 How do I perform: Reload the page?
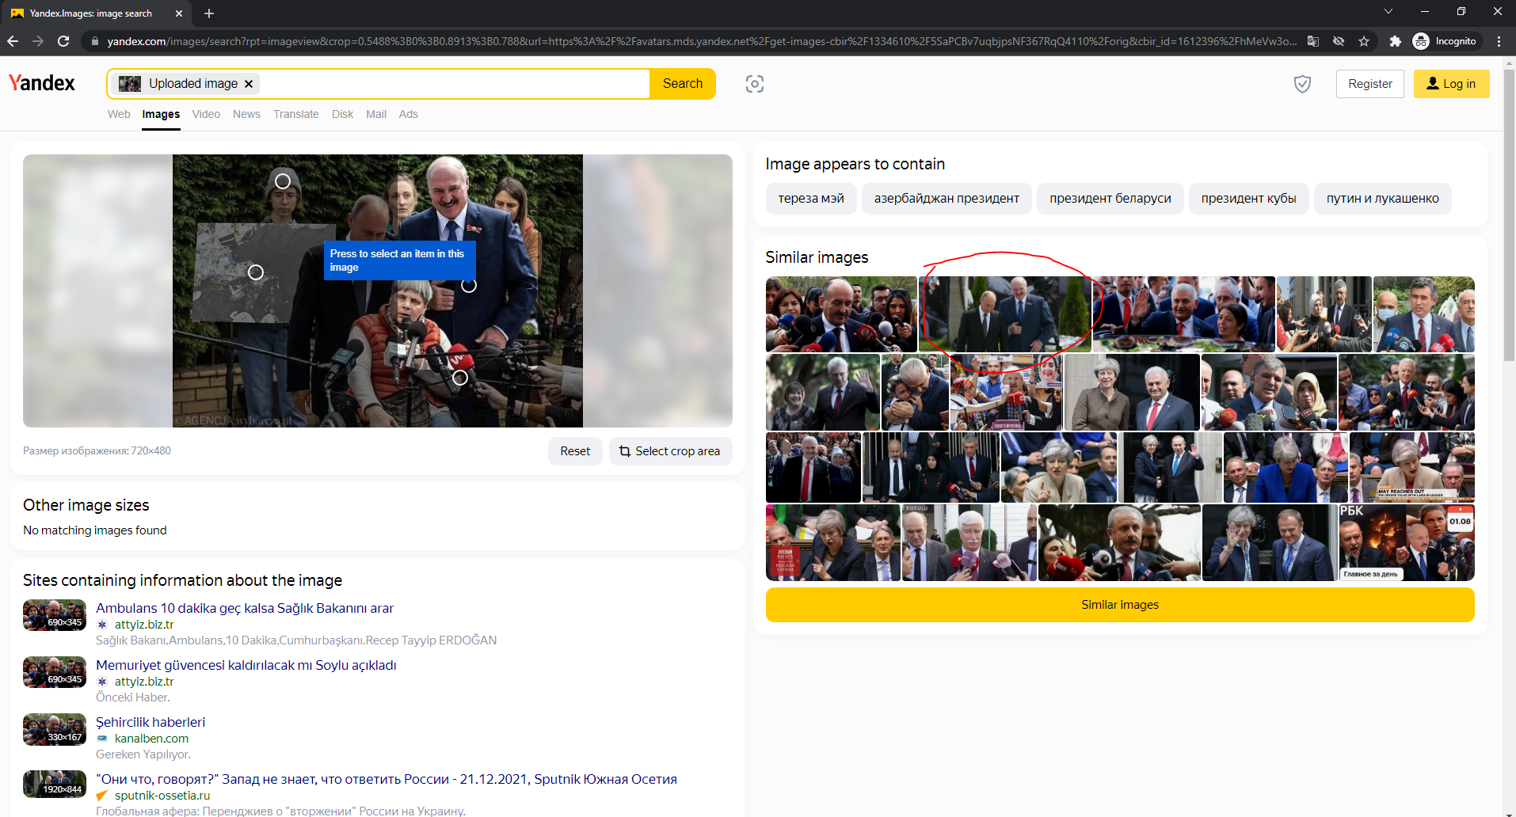point(63,41)
